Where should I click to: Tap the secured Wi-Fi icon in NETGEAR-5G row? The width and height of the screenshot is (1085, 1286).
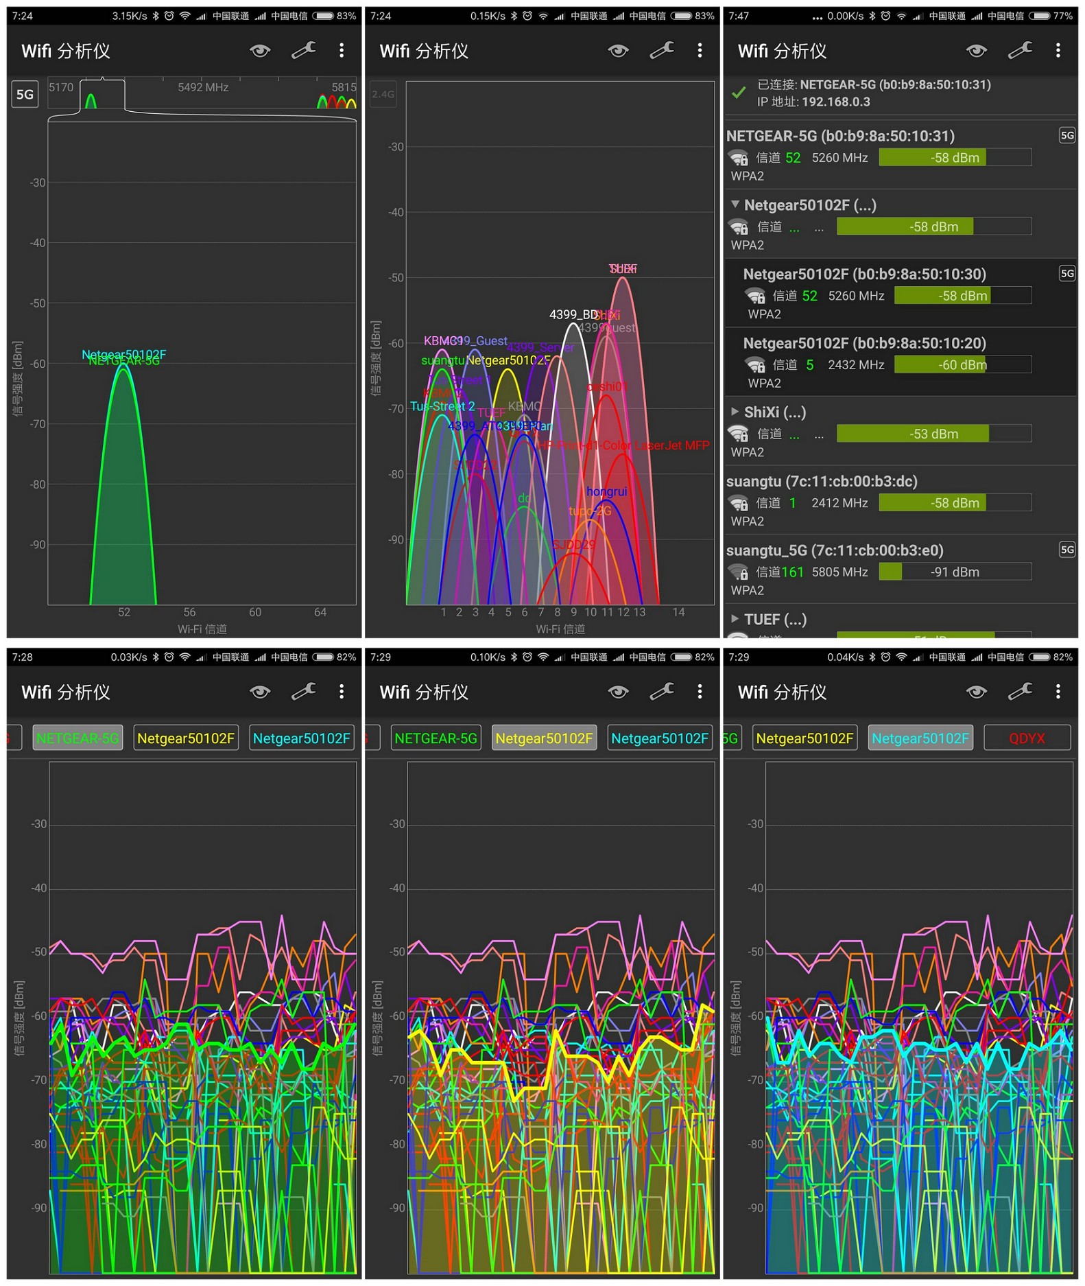pos(738,159)
